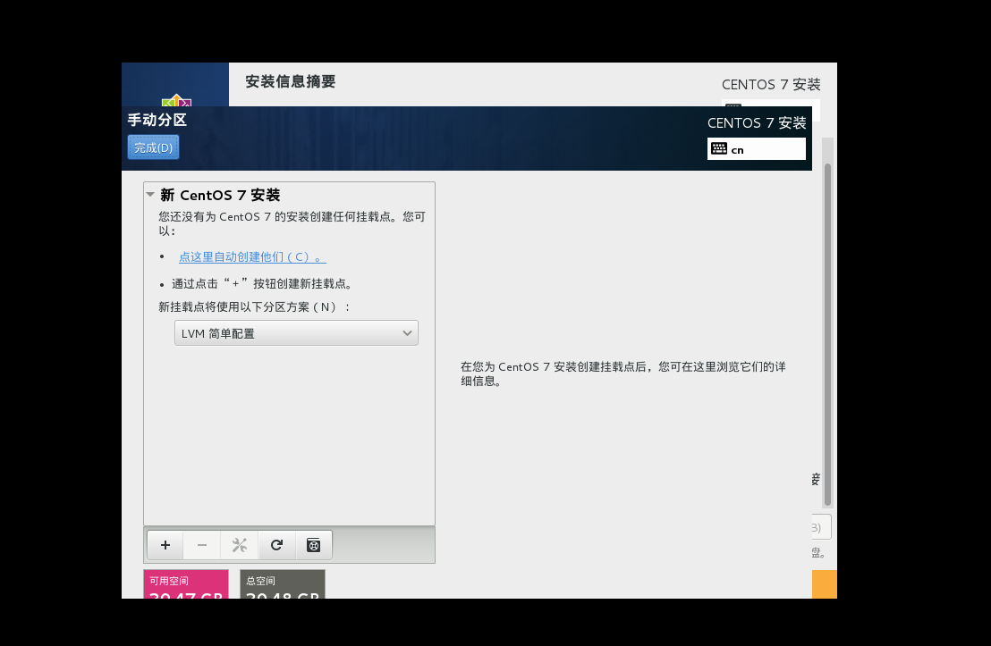Click the vertical scrollbar of summary window
The width and height of the screenshot is (991, 646).
[828, 335]
